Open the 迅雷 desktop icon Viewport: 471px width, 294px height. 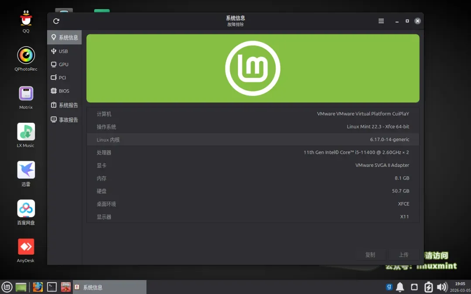(x=26, y=173)
